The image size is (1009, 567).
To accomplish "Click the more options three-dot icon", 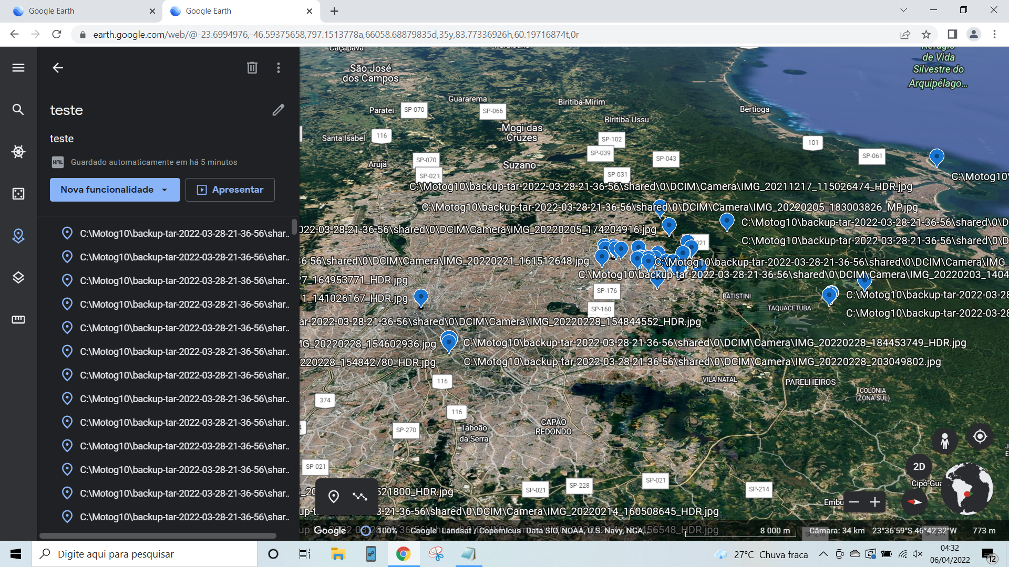I will coord(278,67).
